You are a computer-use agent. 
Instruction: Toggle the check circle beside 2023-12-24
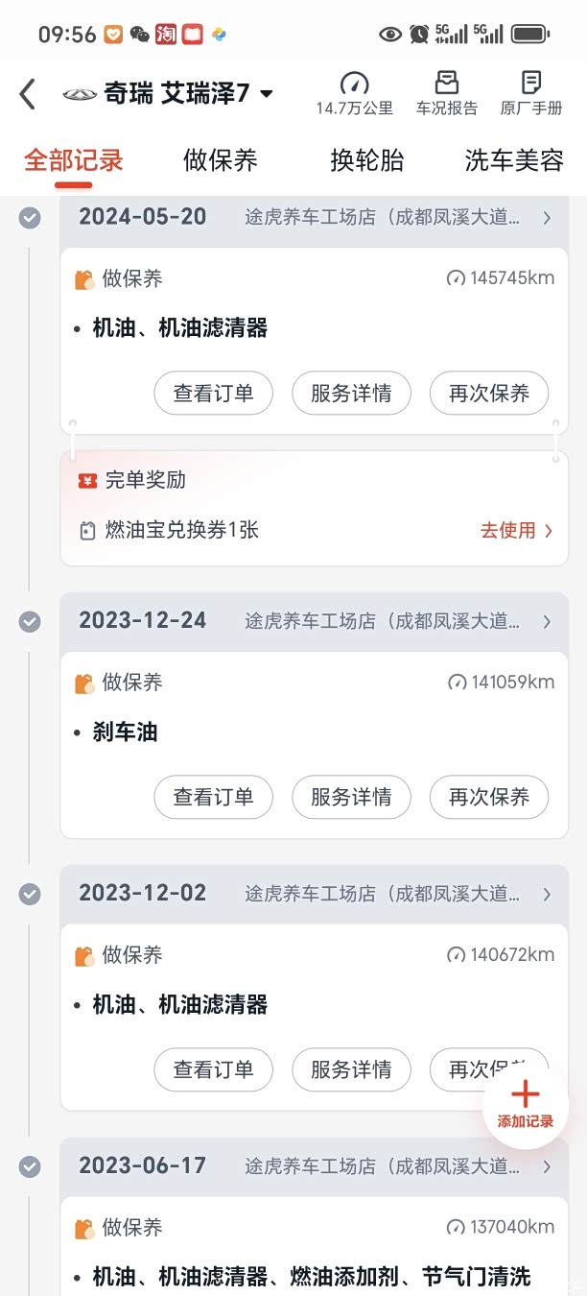tap(30, 621)
